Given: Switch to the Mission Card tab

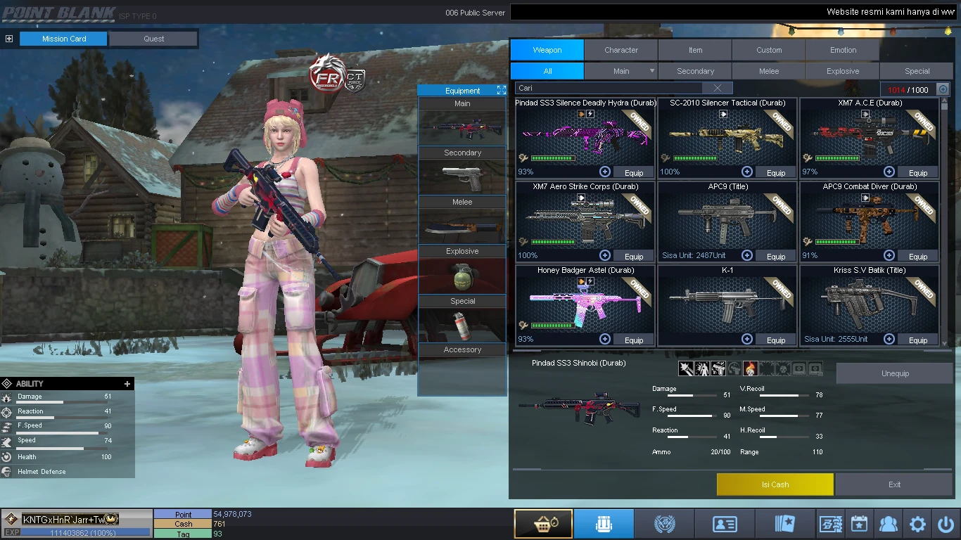Looking at the screenshot, I should [x=64, y=39].
